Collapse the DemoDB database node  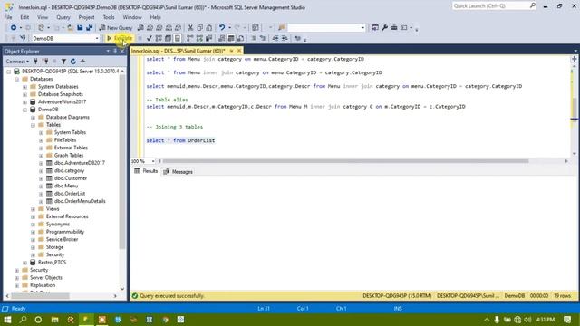(x=24, y=110)
